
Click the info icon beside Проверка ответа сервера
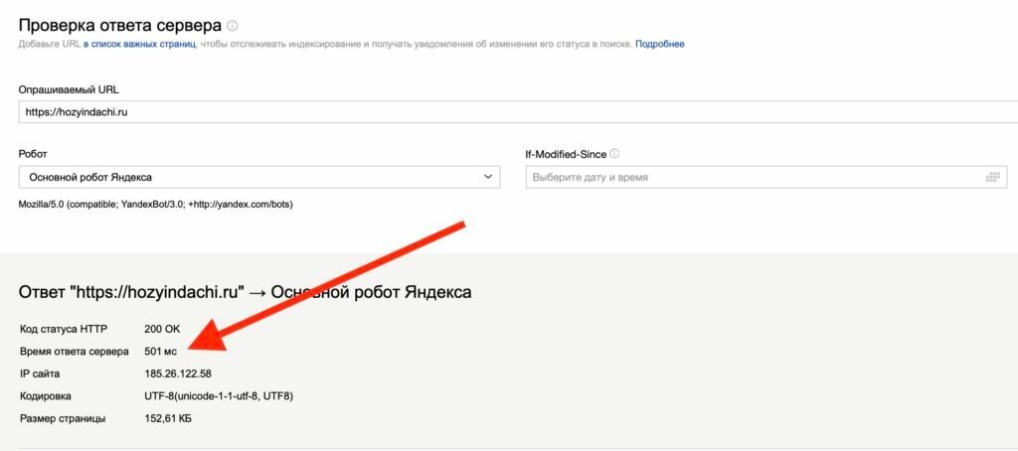233,26
